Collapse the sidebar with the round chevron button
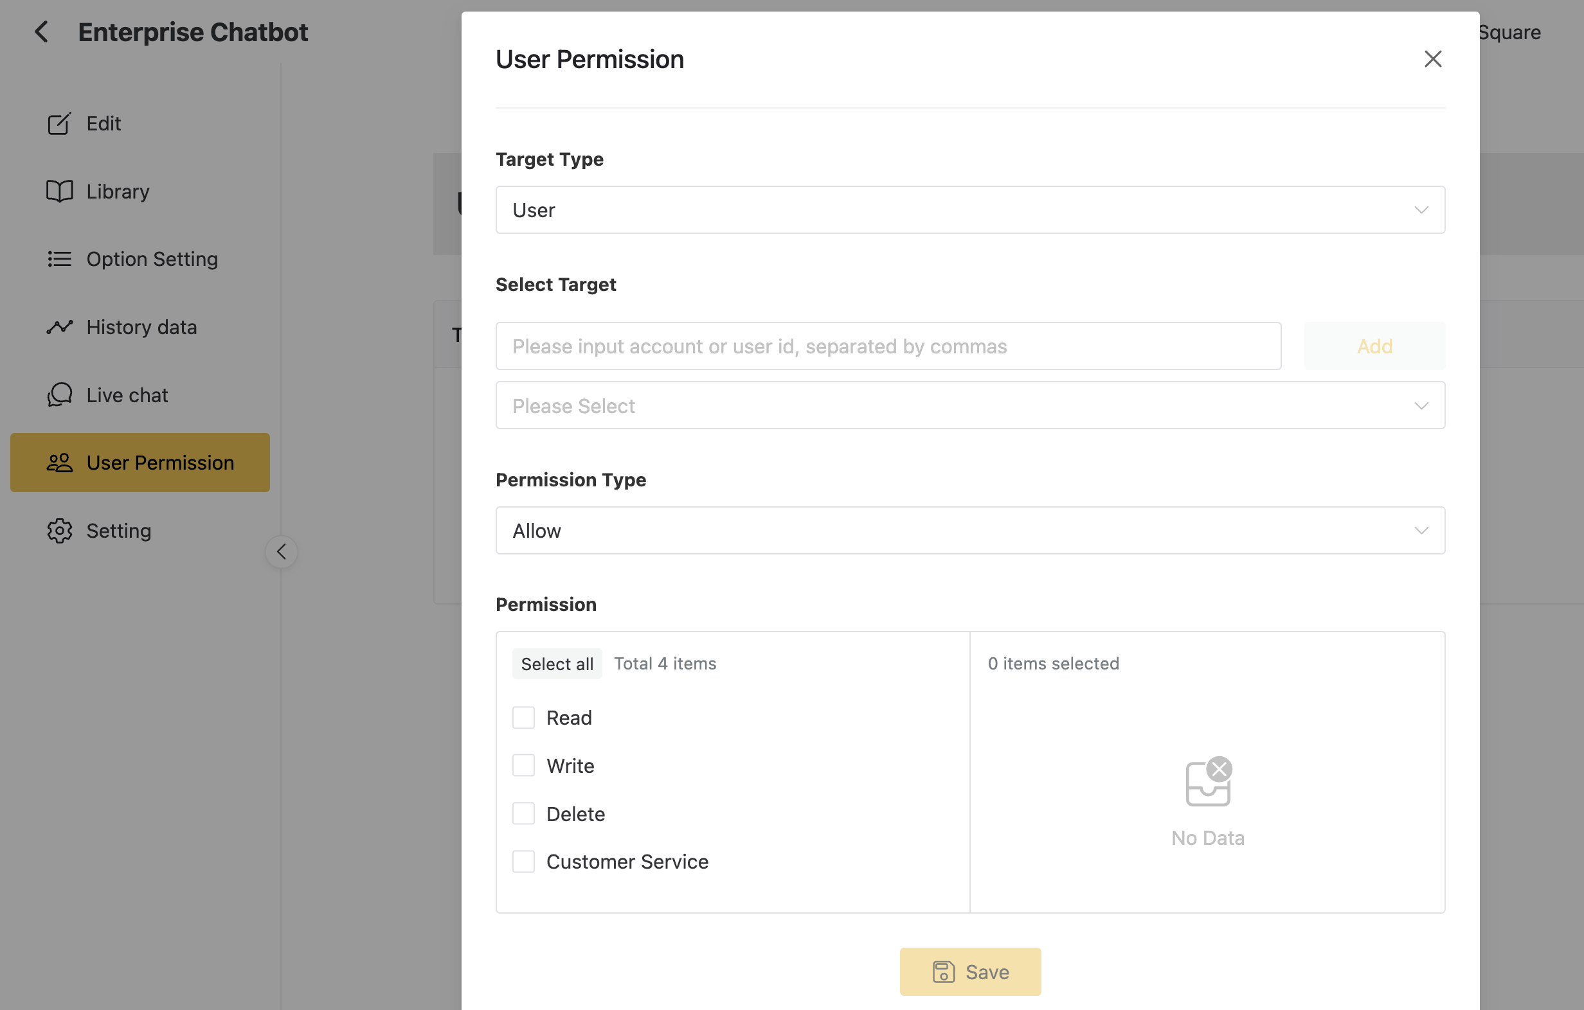This screenshot has width=1584, height=1010. (x=282, y=552)
